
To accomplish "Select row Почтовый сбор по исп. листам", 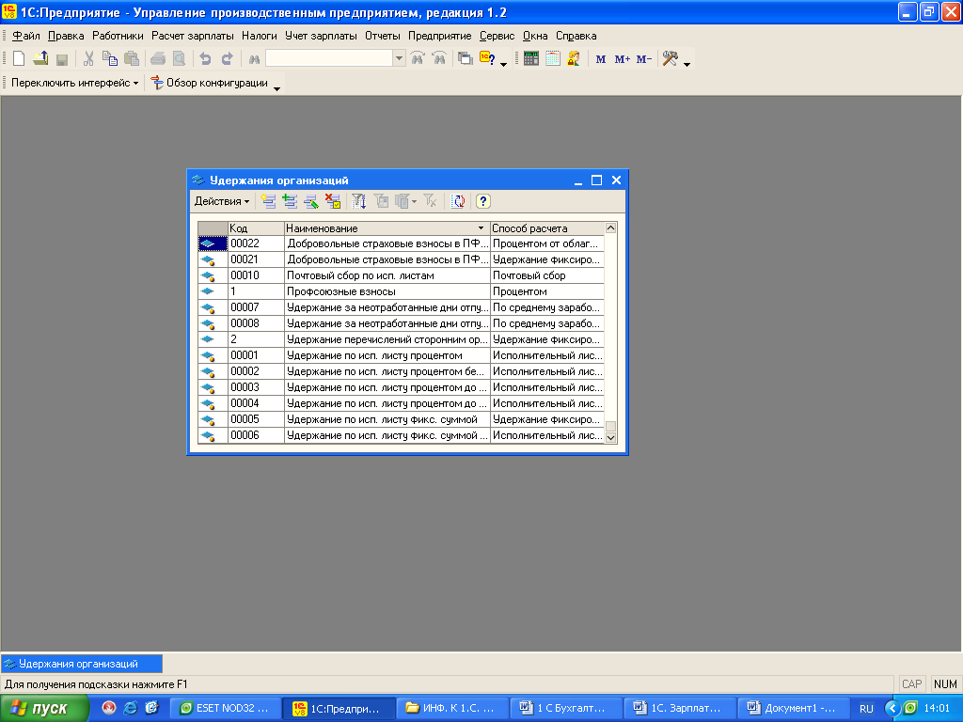I will [x=401, y=275].
